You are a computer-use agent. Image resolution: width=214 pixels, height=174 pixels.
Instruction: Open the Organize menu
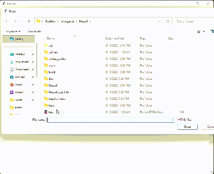pyautogui.click(x=13, y=31)
